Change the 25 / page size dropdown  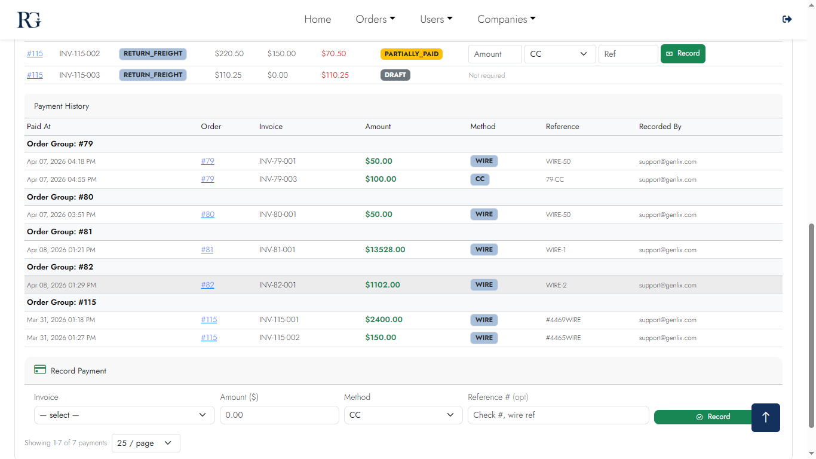point(146,443)
